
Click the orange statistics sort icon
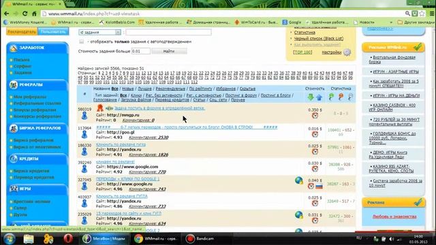pyautogui.click(x=341, y=97)
